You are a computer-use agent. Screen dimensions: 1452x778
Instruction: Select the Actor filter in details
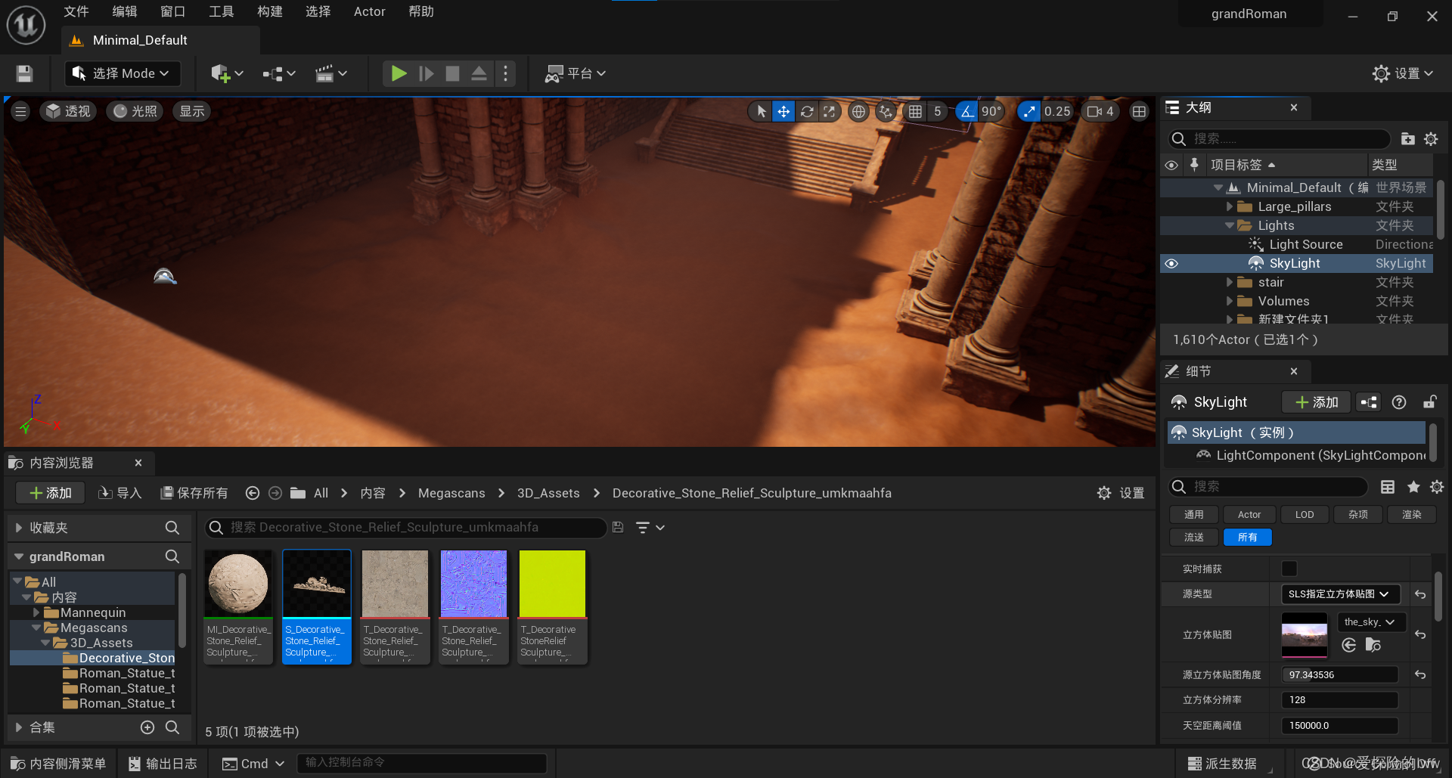coord(1249,515)
